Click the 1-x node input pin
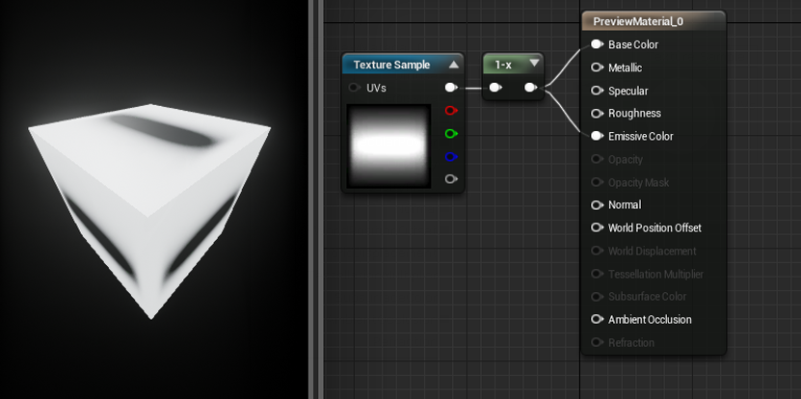Screen dimensions: 801x399 click(495, 88)
